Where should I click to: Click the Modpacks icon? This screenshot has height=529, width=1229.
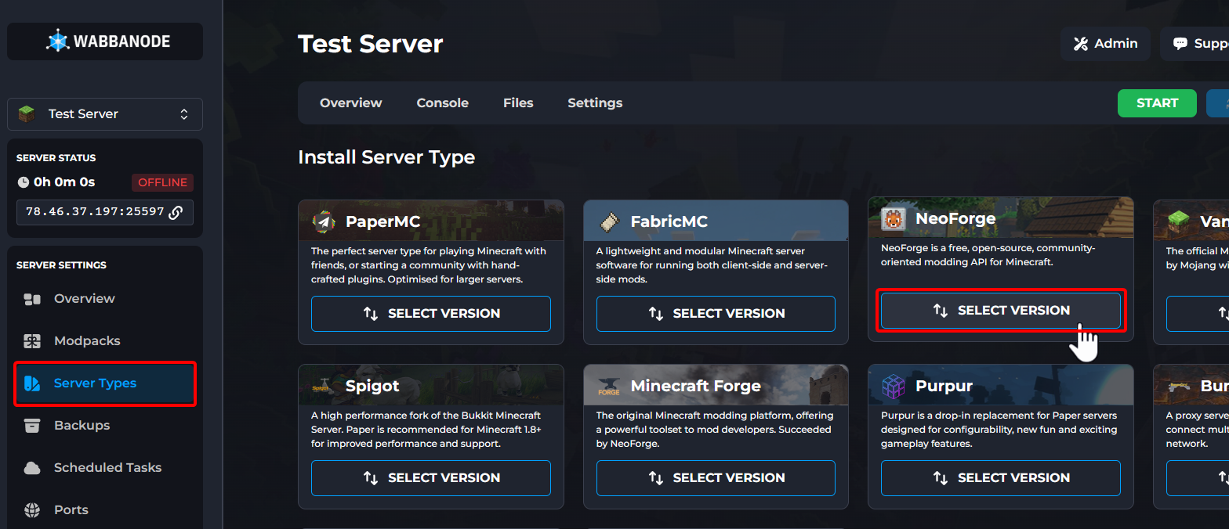coord(32,341)
